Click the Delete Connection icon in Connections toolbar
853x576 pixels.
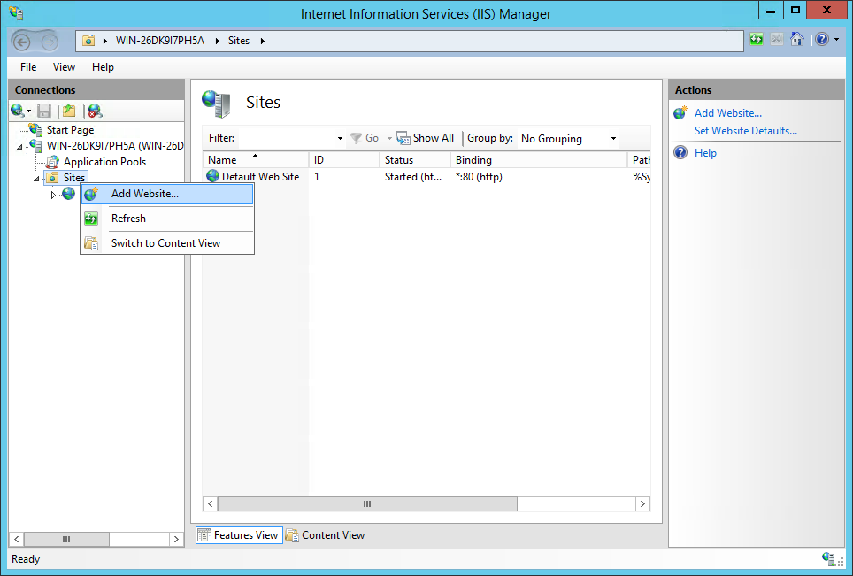pyautogui.click(x=95, y=111)
